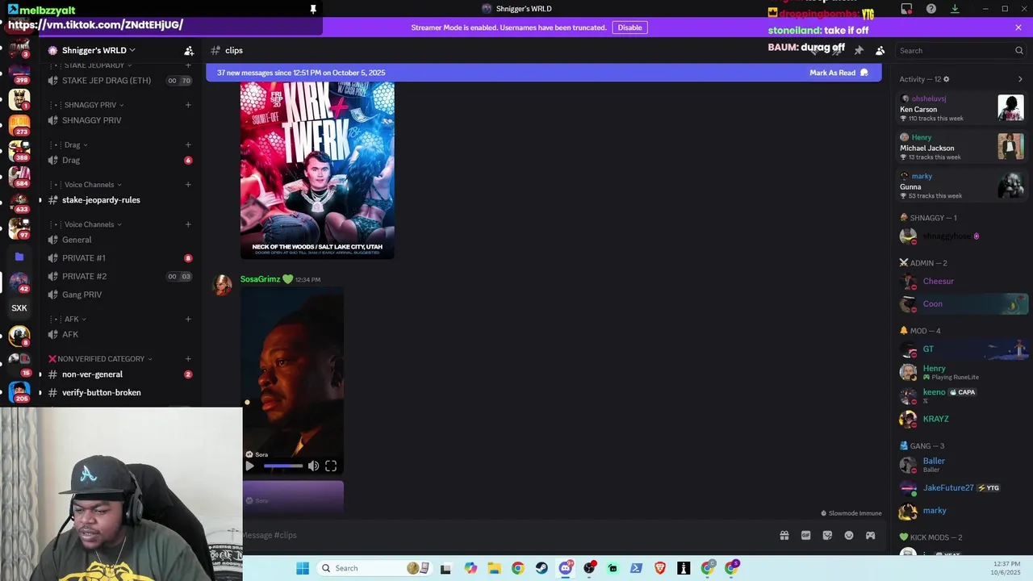This screenshot has width=1033, height=581.
Task: Open server icon with 398 badge
Action: 19,73
